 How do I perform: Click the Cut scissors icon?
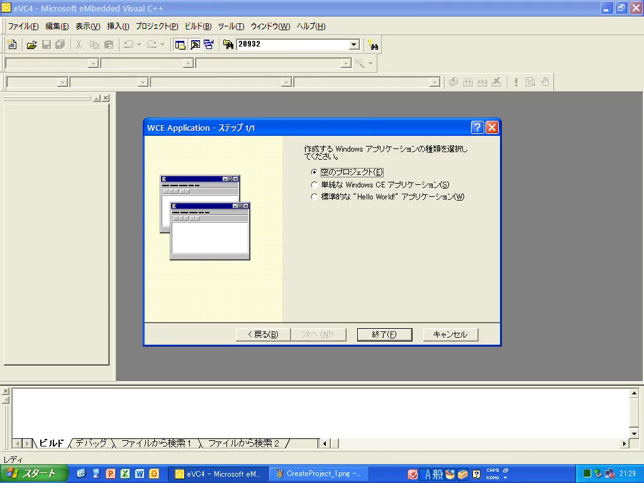(x=79, y=45)
